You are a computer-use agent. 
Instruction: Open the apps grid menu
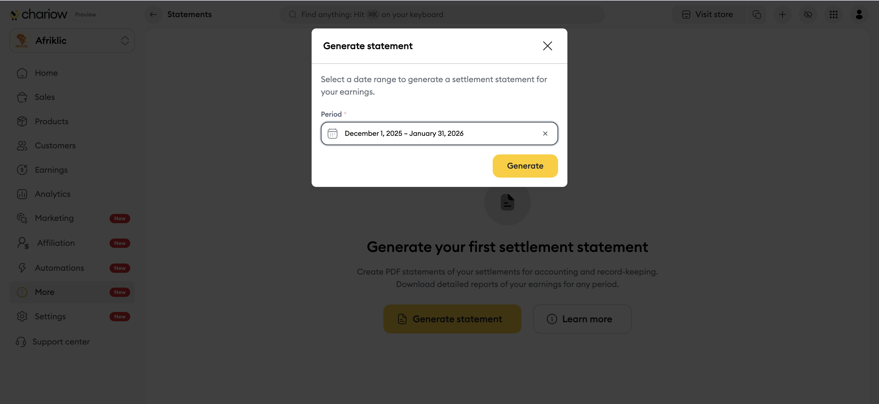point(834,15)
